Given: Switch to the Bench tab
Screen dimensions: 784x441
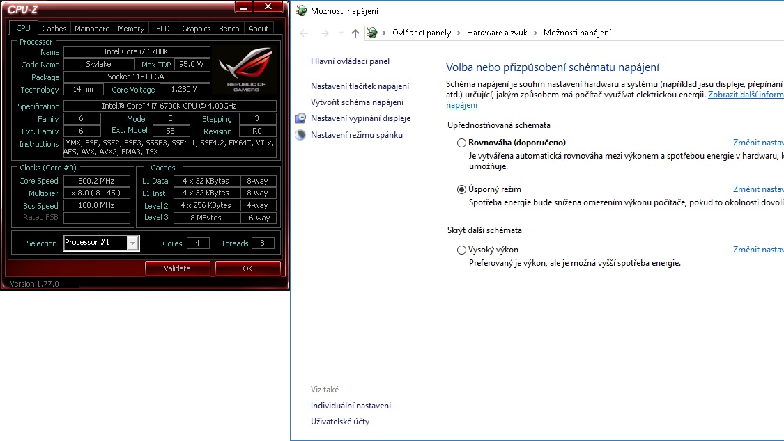Looking at the screenshot, I should (x=229, y=29).
